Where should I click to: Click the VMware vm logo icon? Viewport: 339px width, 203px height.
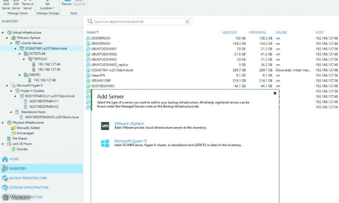tap(105, 126)
